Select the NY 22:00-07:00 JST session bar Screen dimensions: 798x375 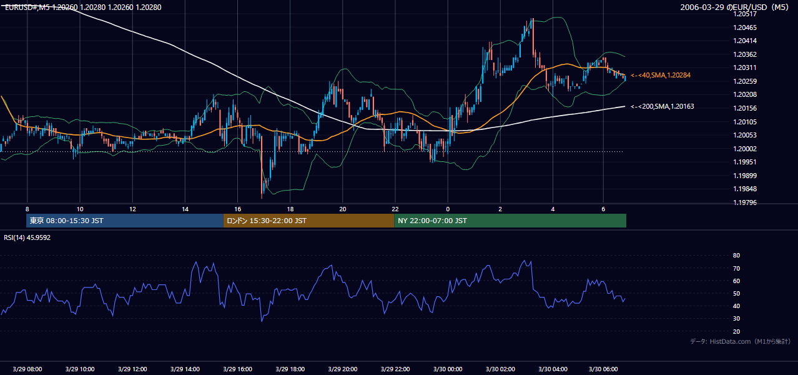point(510,221)
